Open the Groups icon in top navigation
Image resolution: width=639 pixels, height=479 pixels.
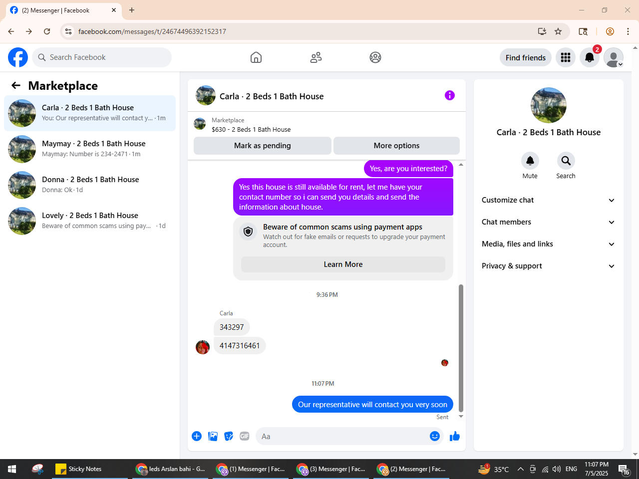[375, 57]
